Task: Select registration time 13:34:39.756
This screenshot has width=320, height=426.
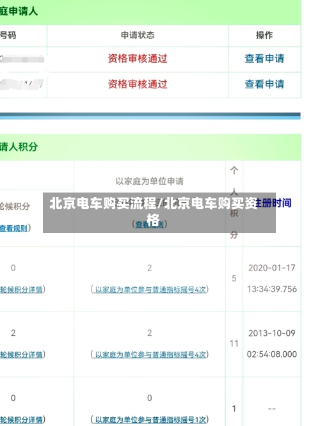Action: point(271,289)
